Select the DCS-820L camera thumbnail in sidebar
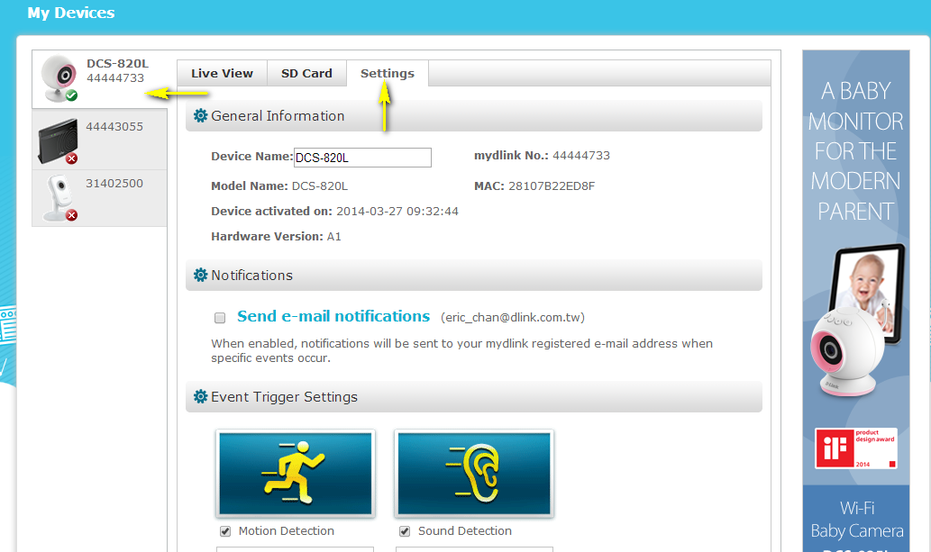Viewport: 931px width, 552px height. (x=59, y=77)
